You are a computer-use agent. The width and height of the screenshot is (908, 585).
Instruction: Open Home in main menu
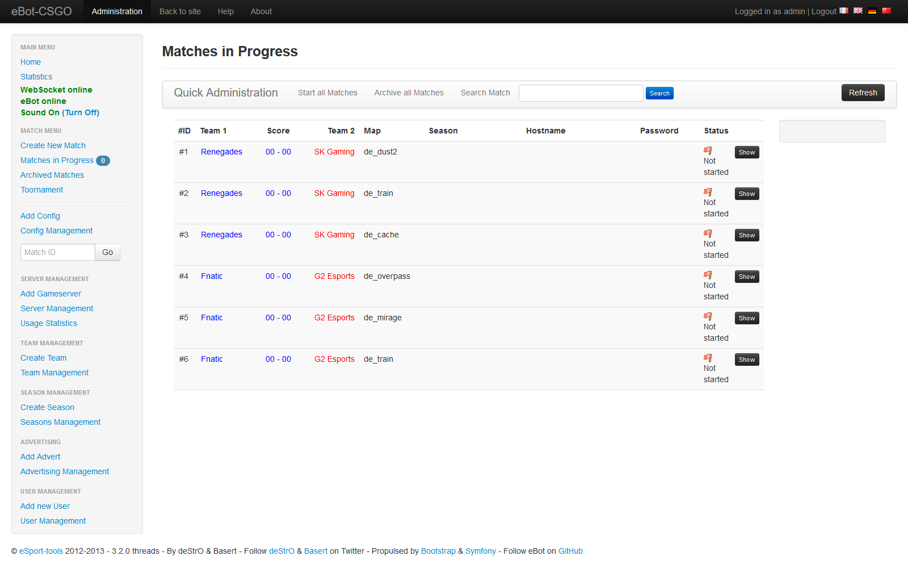pyautogui.click(x=31, y=62)
